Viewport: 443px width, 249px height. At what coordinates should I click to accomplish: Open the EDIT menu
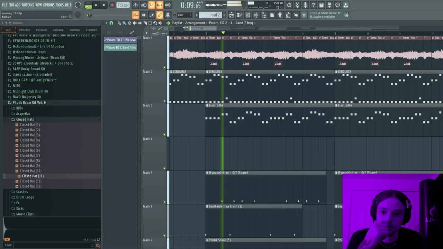click(x=11, y=5)
